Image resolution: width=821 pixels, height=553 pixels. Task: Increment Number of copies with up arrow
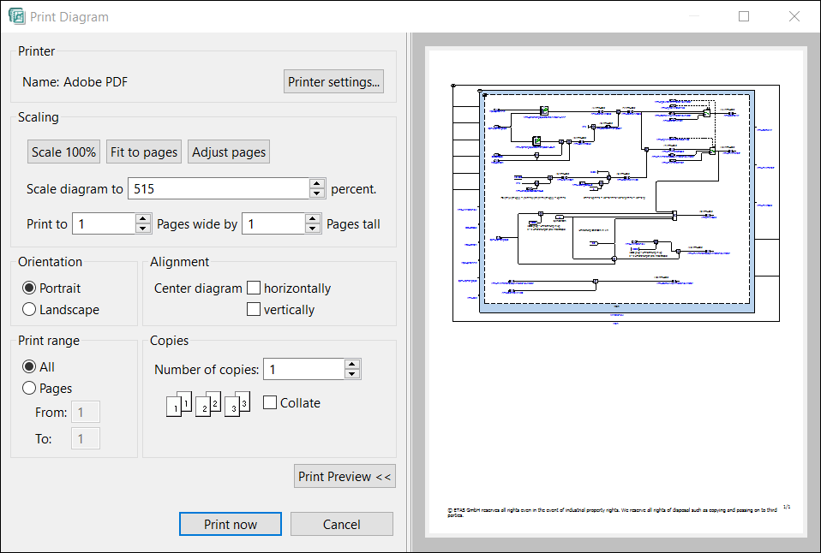pyautogui.click(x=351, y=364)
